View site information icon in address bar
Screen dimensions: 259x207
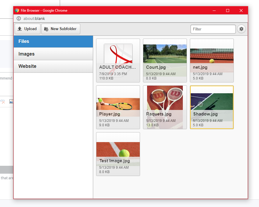[19, 18]
